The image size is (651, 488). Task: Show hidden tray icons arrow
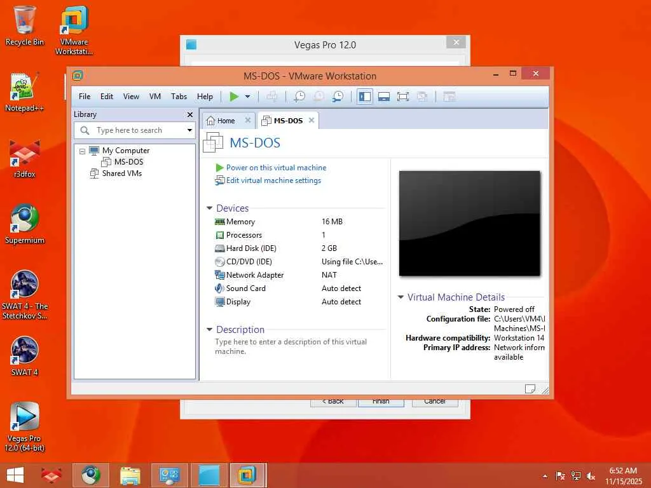click(x=545, y=476)
